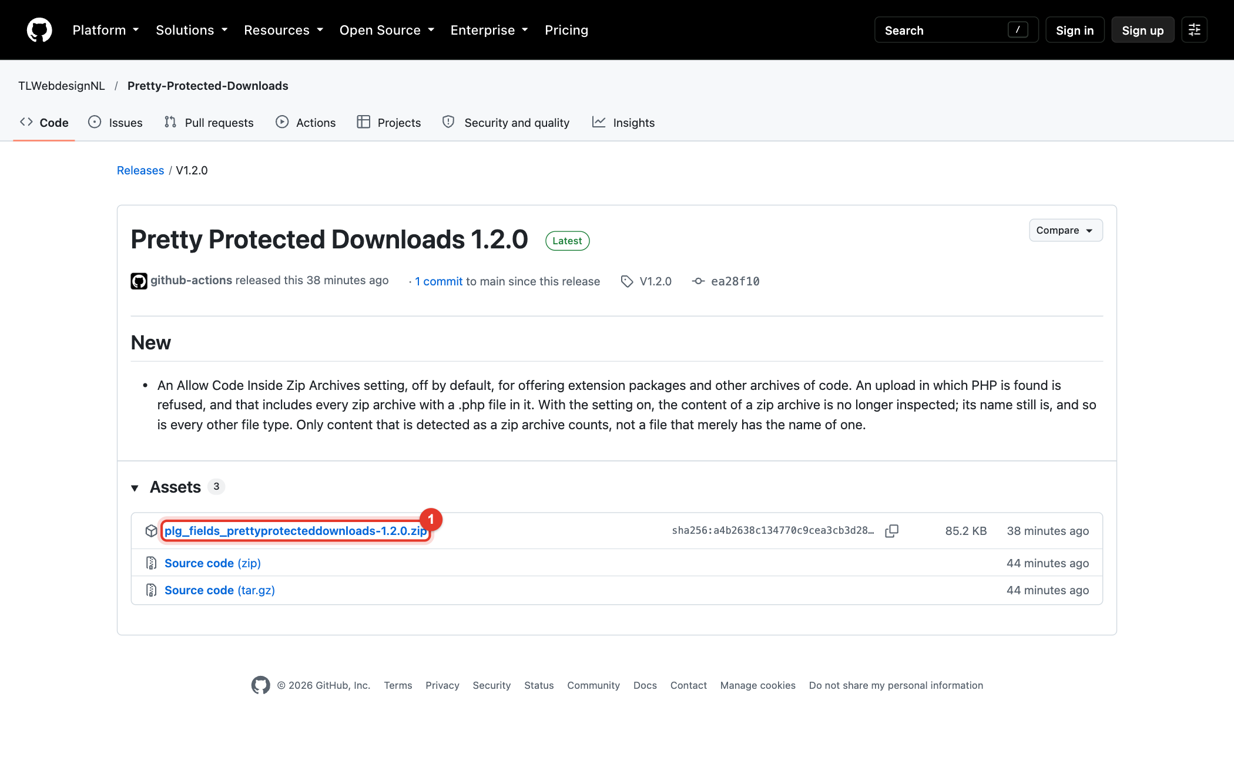Click the Sign up button
Viewport: 1234px width, 781px height.
pos(1142,30)
